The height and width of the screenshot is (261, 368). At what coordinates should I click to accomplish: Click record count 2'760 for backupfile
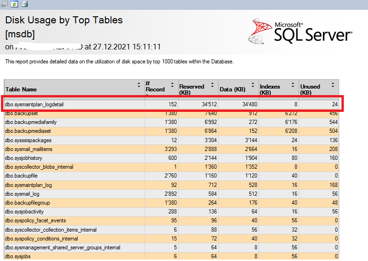[171, 176]
